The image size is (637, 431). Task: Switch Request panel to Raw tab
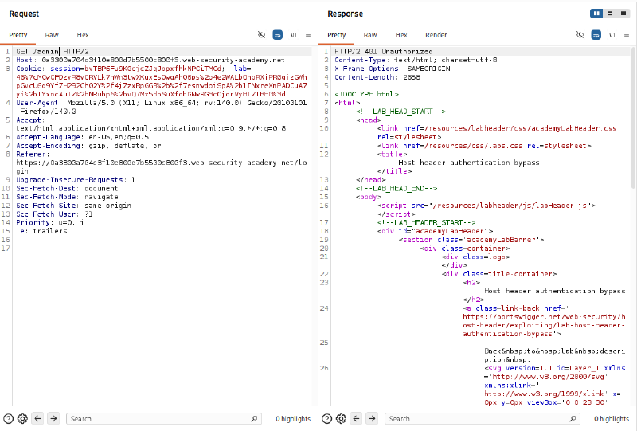(x=52, y=35)
